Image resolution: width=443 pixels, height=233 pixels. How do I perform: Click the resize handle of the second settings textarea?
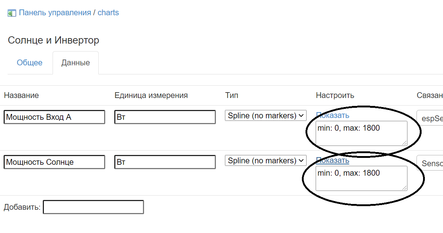click(404, 188)
